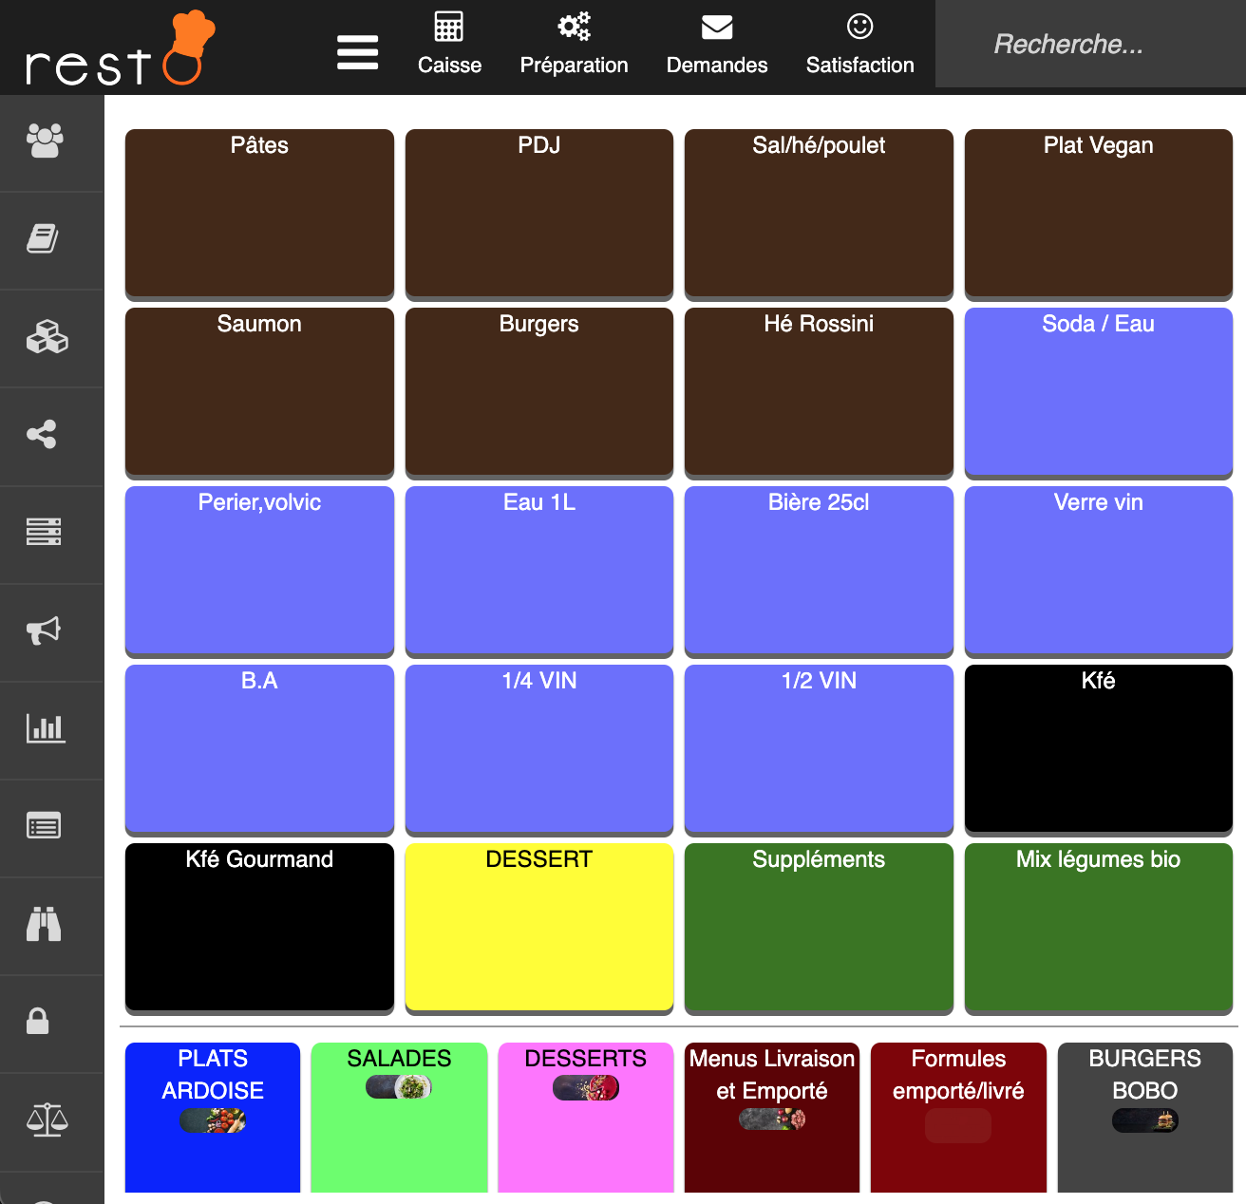This screenshot has height=1204, width=1246.
Task: Open the PLATS ARDOISE category
Action: (x=213, y=1117)
